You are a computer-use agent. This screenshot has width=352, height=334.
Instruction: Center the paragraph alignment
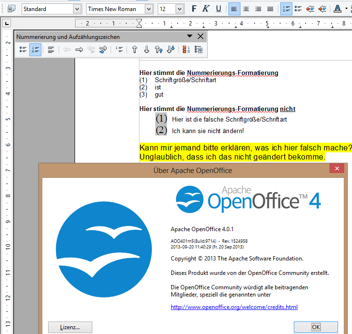point(246,9)
